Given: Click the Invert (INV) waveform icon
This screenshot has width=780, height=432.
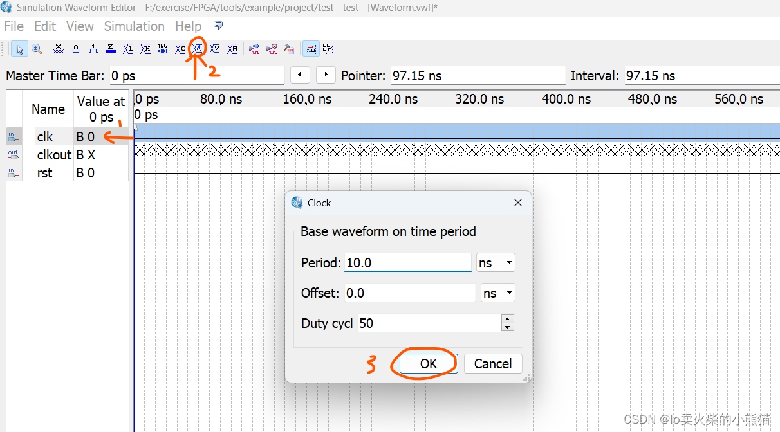Looking at the screenshot, I should point(163,49).
